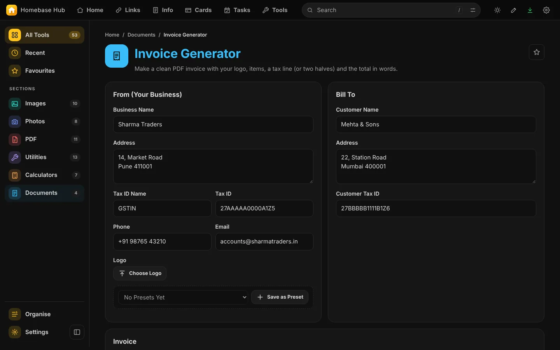This screenshot has width=560, height=350.
Task: Open Settings in the sidebar
Action: [37, 332]
